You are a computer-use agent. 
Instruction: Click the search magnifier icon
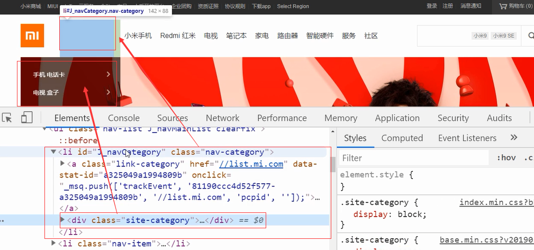531,36
